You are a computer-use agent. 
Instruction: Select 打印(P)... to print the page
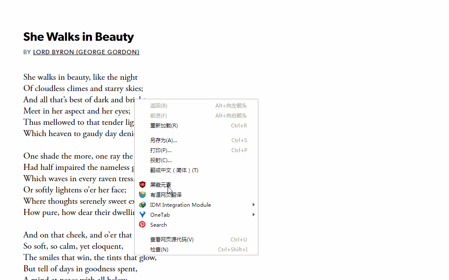pos(161,150)
